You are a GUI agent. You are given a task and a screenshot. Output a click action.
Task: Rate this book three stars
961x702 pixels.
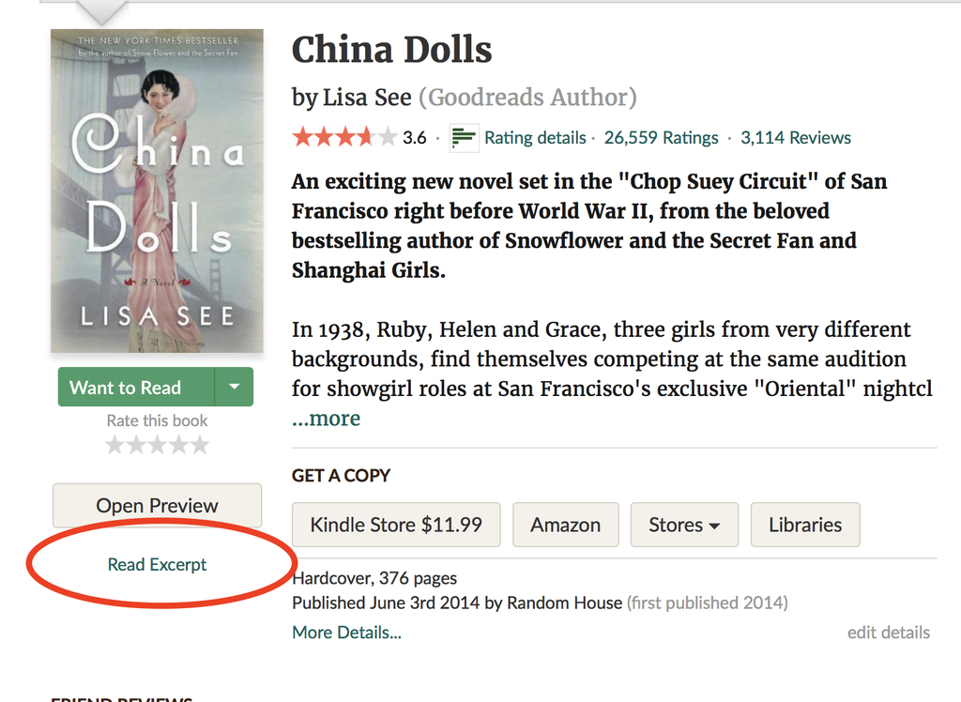point(158,445)
